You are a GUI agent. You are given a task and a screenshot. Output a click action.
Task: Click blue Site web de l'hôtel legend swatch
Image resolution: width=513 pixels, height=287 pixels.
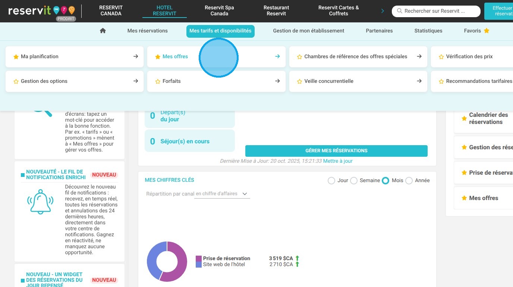coord(199,265)
